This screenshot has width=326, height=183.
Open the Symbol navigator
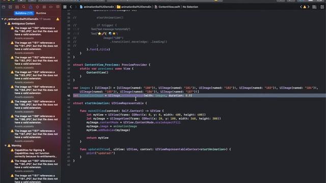pos(17,7)
